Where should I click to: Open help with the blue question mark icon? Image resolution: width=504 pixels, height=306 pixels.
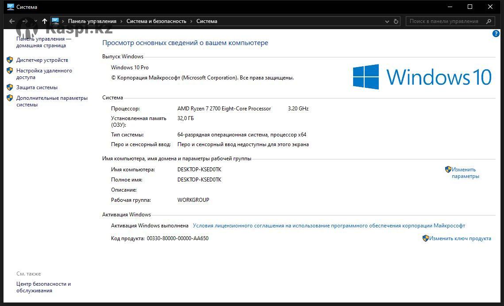(x=496, y=34)
